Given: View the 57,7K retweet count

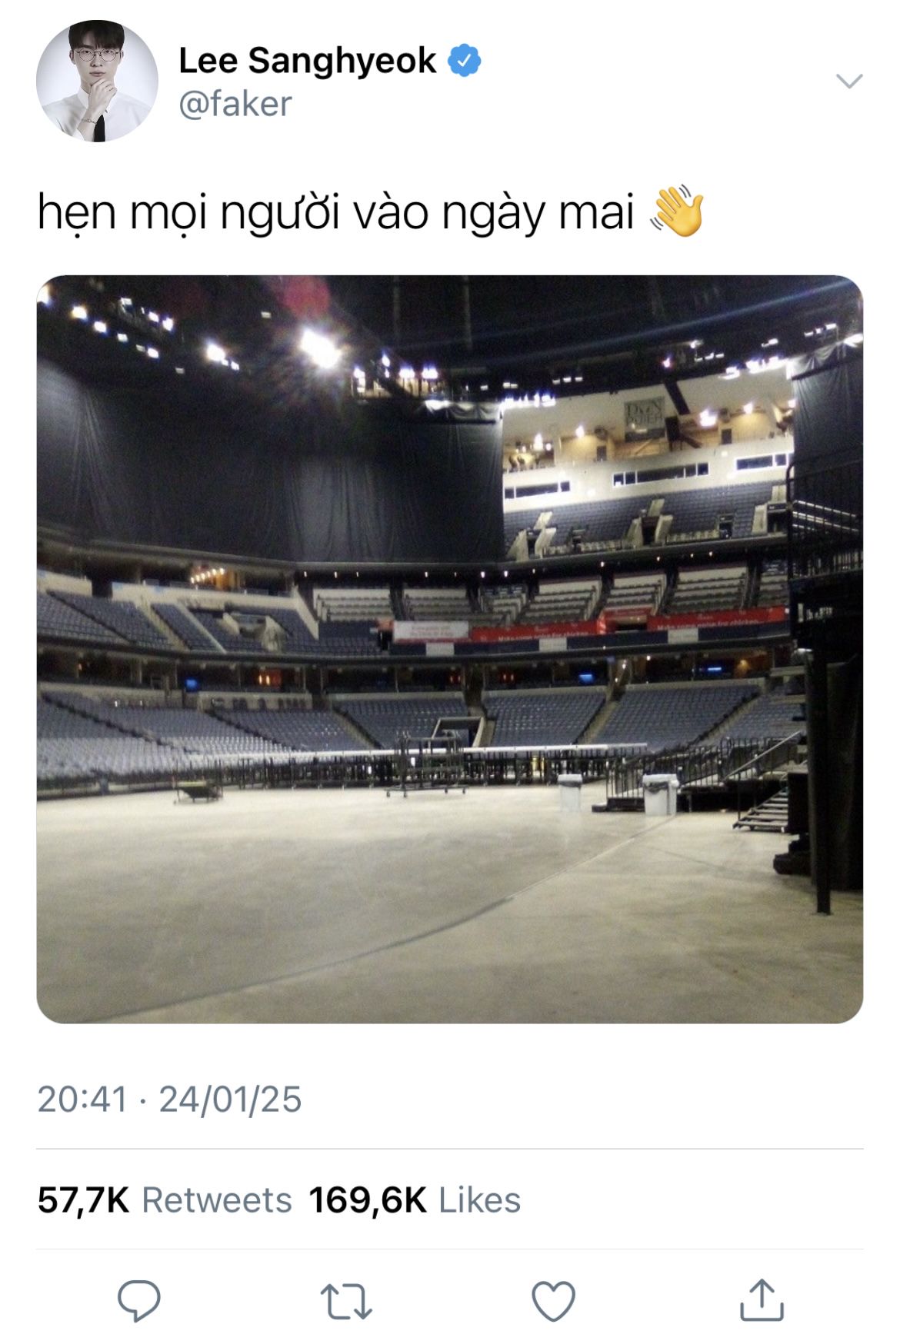Looking at the screenshot, I should click(83, 1200).
